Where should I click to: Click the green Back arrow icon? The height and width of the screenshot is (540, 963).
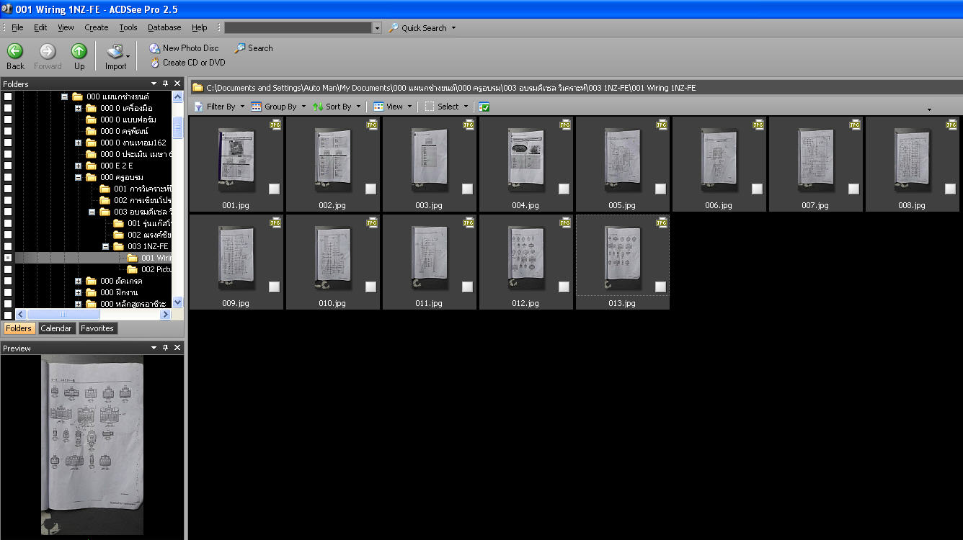(15, 51)
